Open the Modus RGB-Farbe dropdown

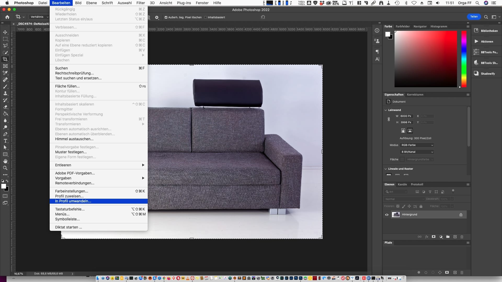(417, 145)
